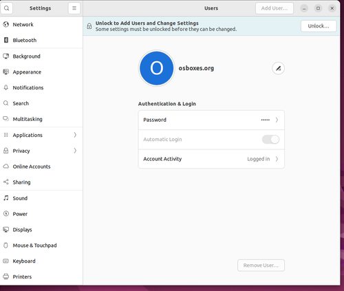Screen dimensions: 344x291
Task: Click the masked password dots
Action: (x=266, y=120)
